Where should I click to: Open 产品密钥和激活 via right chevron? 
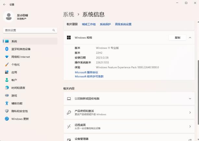tap(190, 113)
